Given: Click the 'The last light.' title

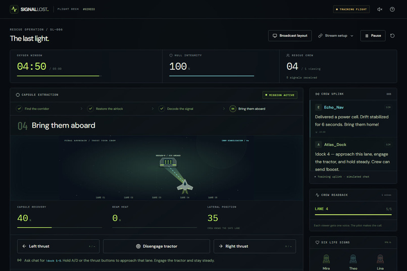Looking at the screenshot, I should click(x=29, y=39).
